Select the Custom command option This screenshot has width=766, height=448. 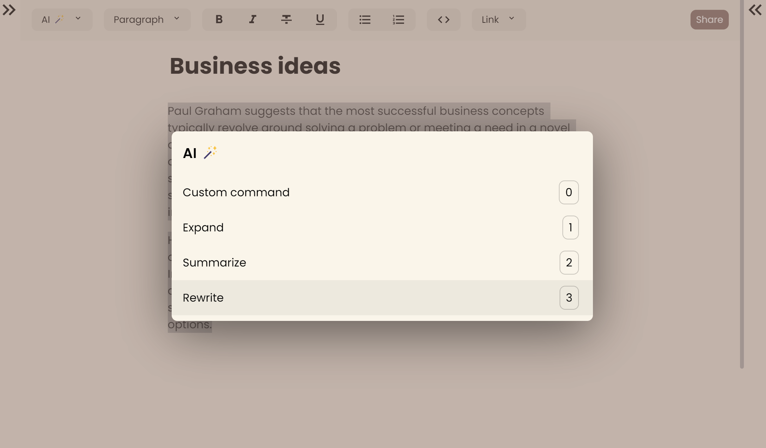coord(236,192)
